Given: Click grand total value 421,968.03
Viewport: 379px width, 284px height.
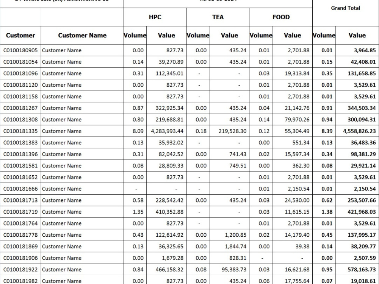Looking at the screenshot, I should coord(362,212).
